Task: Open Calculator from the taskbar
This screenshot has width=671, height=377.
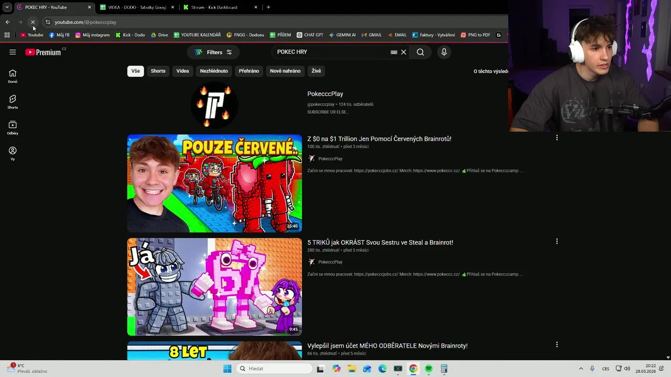Action: coord(444,369)
